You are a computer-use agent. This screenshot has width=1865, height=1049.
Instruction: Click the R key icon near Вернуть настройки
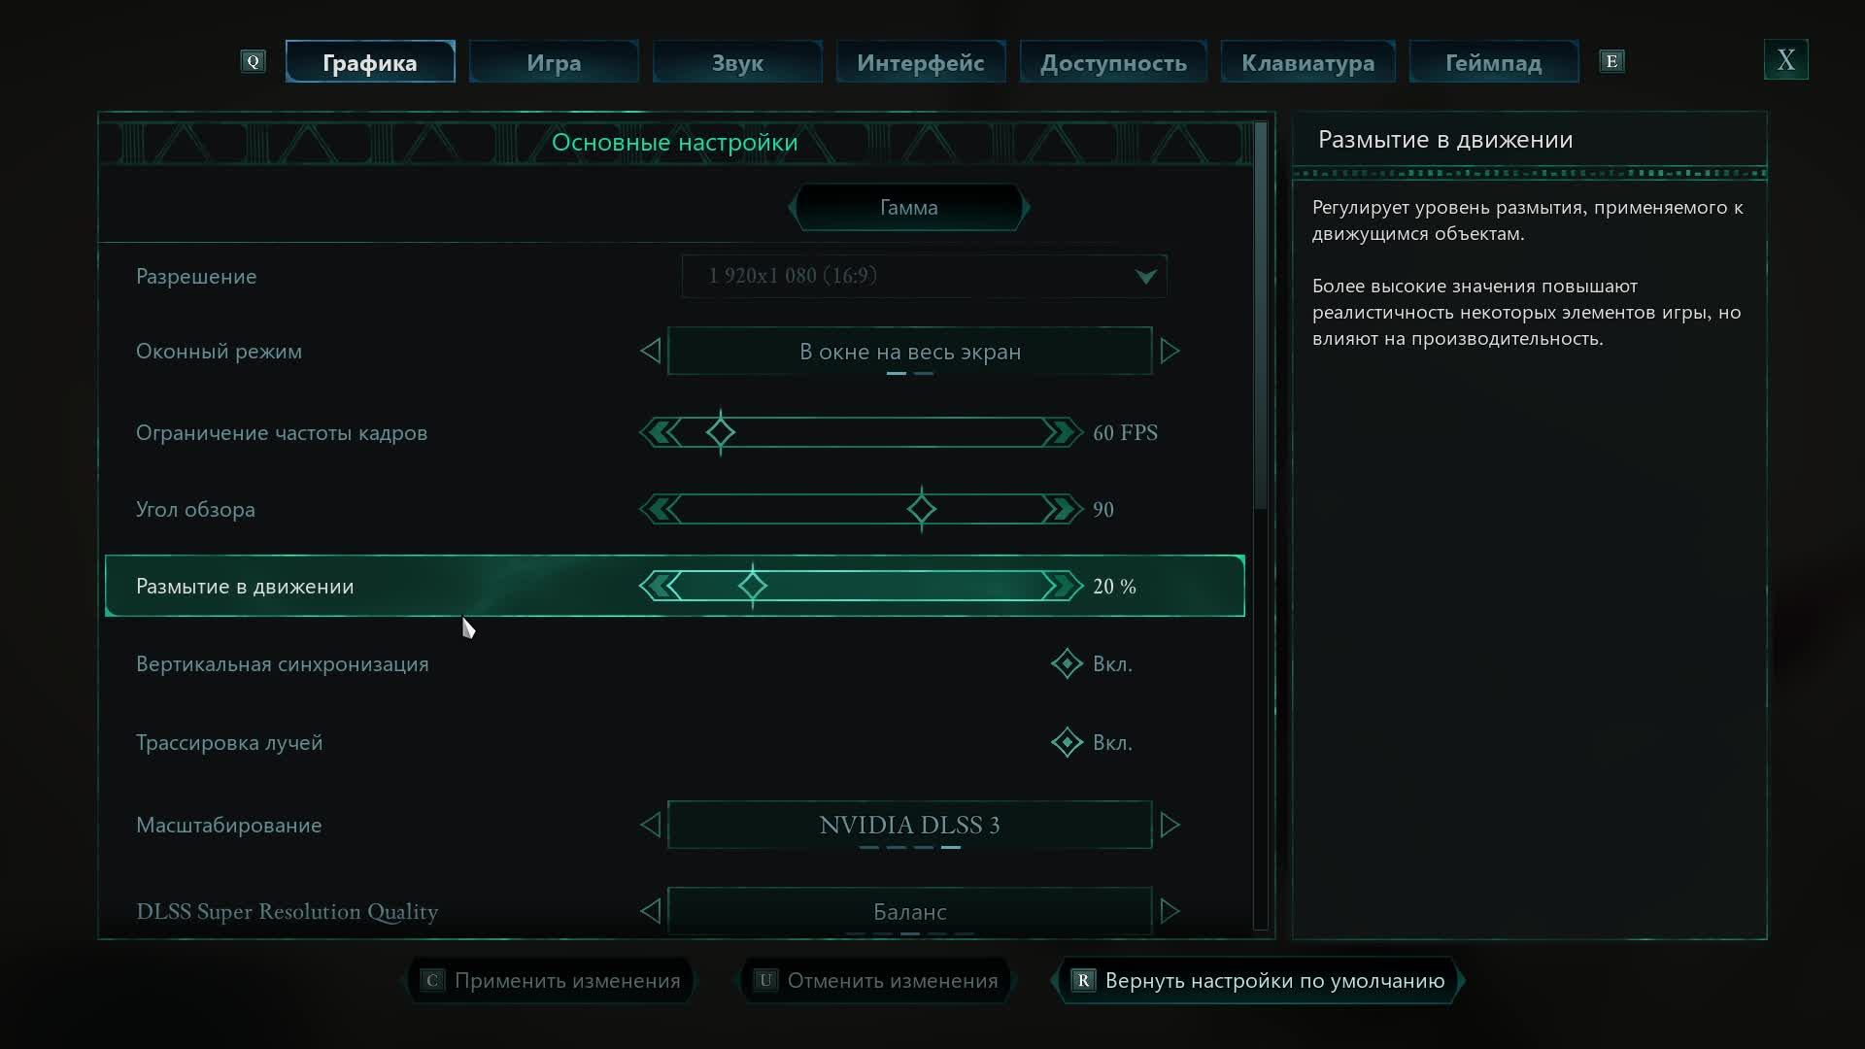pos(1082,981)
